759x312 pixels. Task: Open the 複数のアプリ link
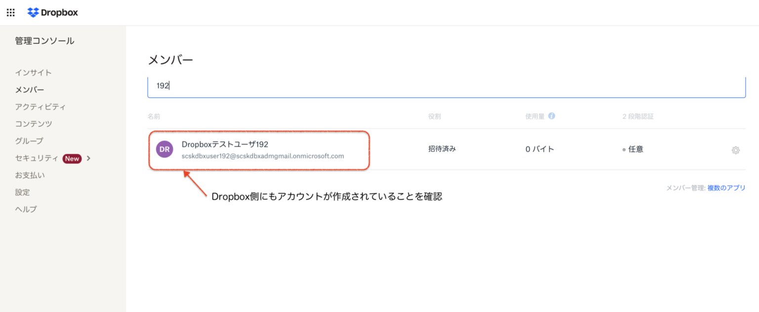pyautogui.click(x=726, y=188)
